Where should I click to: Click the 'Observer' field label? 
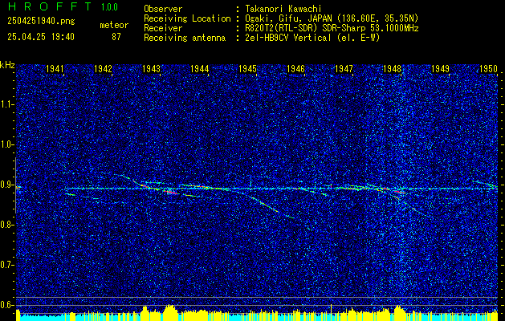pos(163,9)
